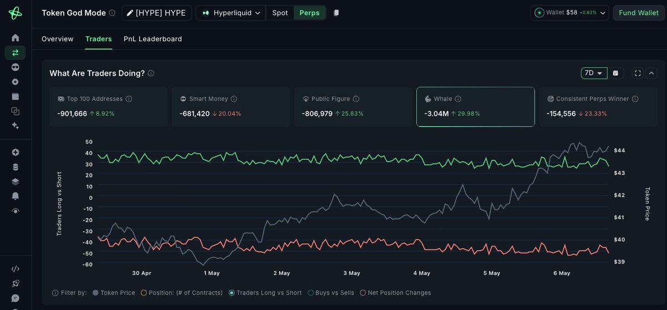667x310 pixels.
Task: Open the alerts bell sidebar icon
Action: [16, 196]
